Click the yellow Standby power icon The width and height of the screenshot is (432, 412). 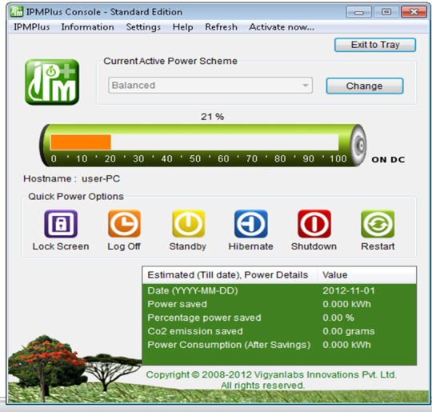point(189,223)
